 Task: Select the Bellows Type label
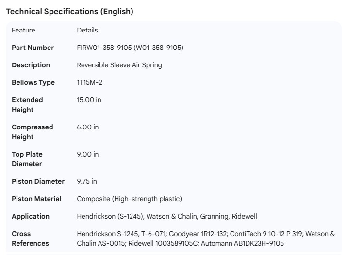33,82
